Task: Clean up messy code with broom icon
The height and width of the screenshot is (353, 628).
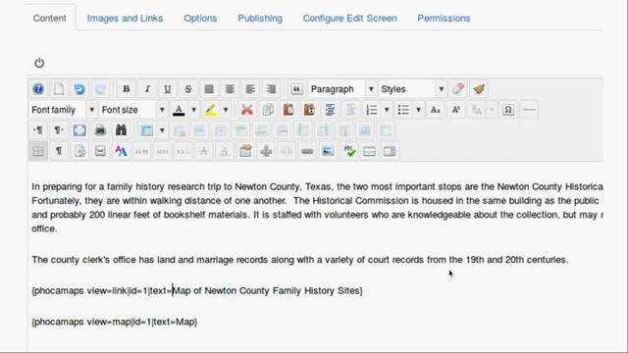Action: click(479, 89)
